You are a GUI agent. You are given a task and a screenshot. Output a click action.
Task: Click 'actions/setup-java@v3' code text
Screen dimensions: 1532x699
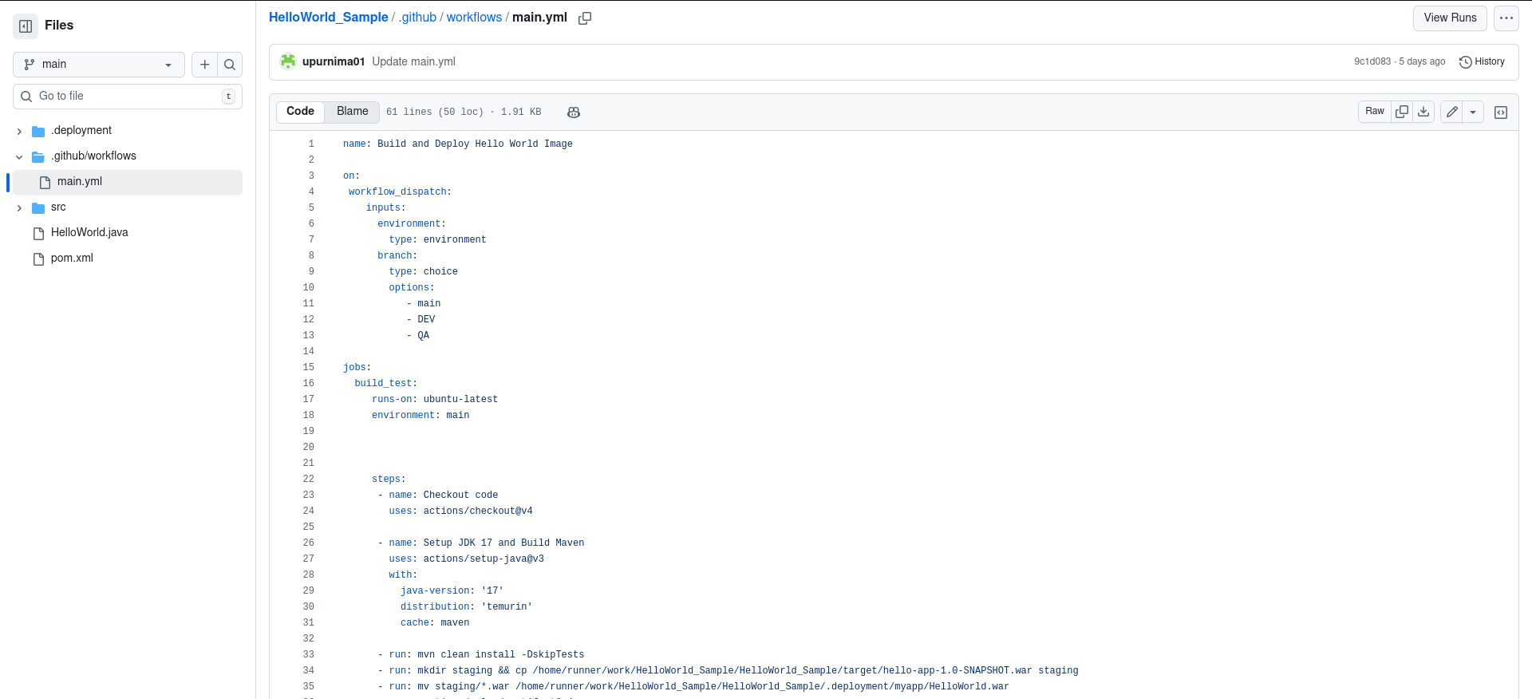point(484,559)
